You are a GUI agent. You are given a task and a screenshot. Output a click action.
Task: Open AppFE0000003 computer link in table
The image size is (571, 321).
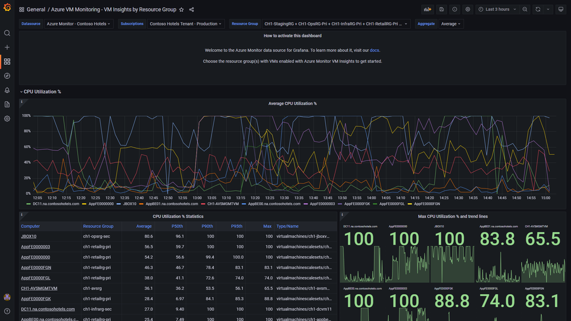tap(35, 247)
